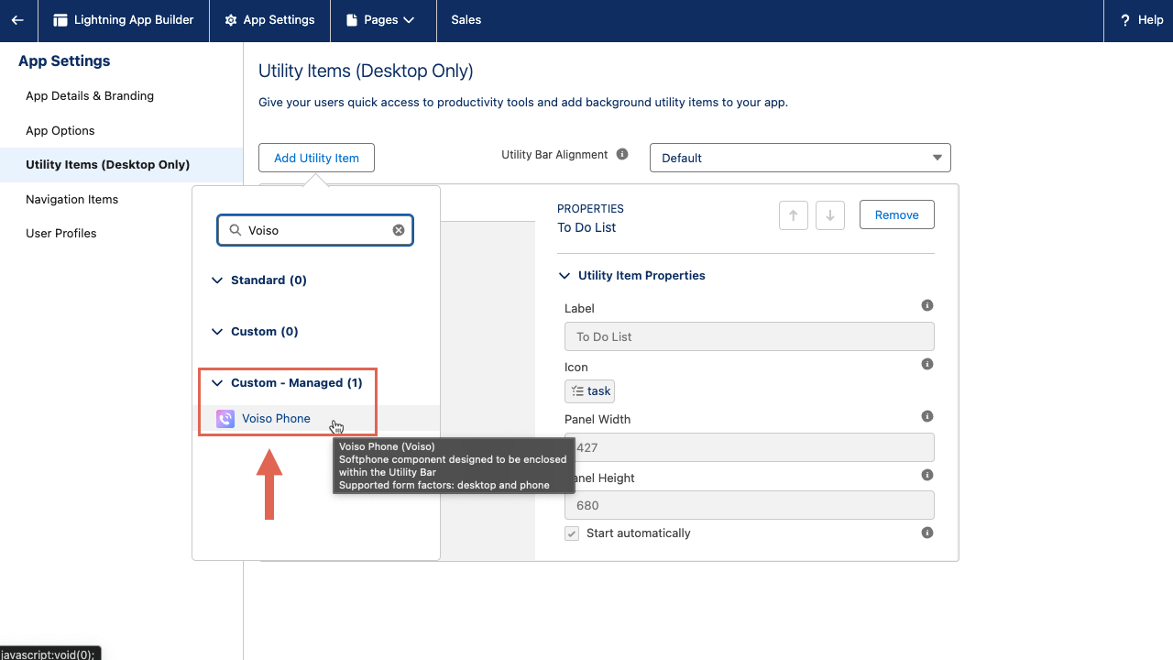The image size is (1173, 660).
Task: Open the App Settings tab
Action: click(270, 20)
